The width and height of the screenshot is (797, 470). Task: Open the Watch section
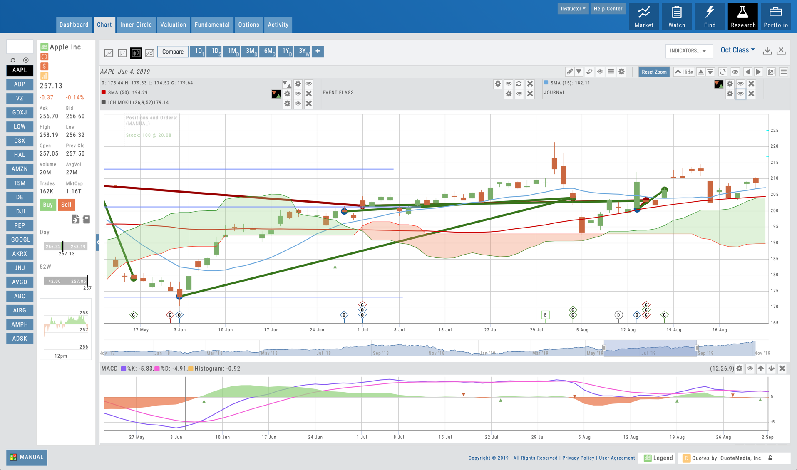(677, 17)
